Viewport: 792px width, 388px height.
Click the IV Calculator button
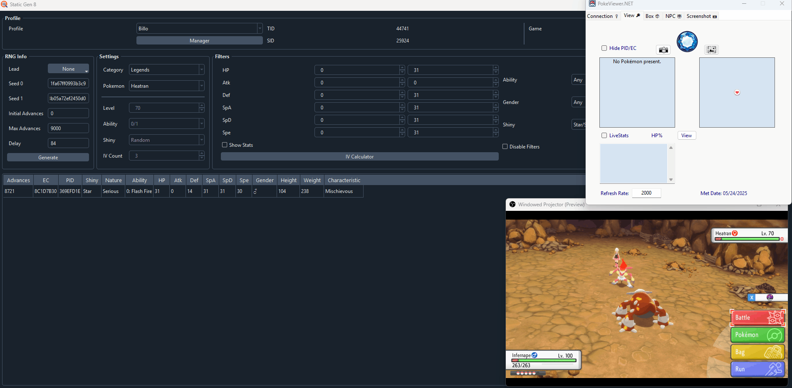pos(360,157)
